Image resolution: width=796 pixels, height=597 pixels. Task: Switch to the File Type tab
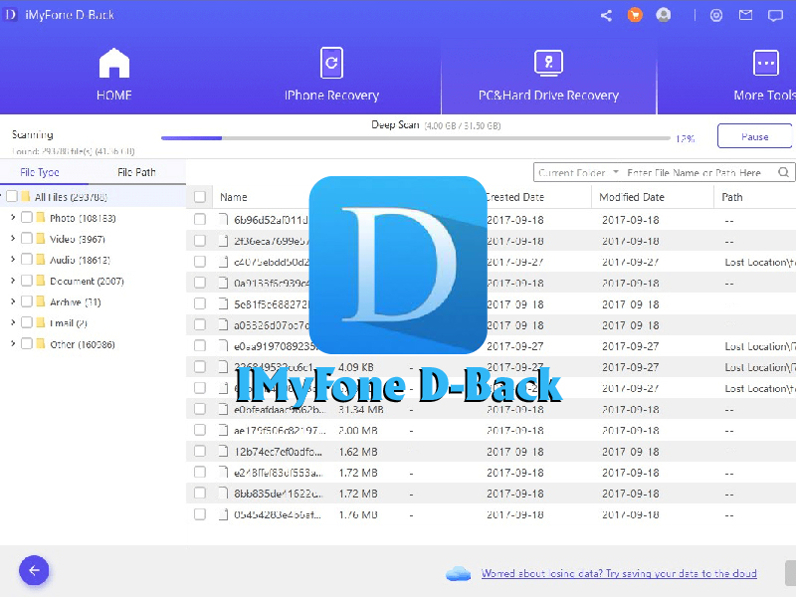pyautogui.click(x=40, y=172)
